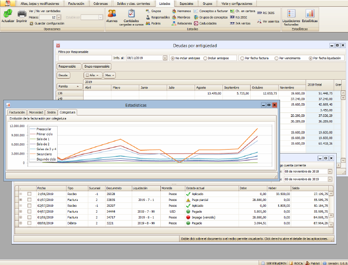Image resolution: width=348 pixels, height=265 pixels.
Task: Click Guardar configuración save icon
Action: [x=31, y=23]
